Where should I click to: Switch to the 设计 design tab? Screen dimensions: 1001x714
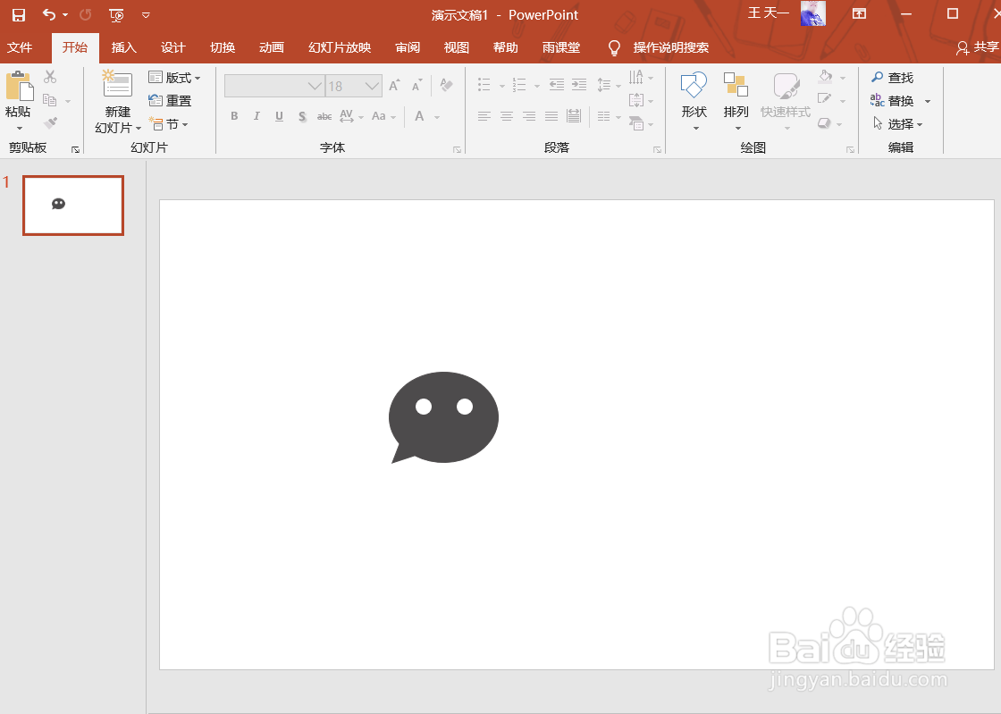[x=173, y=48]
